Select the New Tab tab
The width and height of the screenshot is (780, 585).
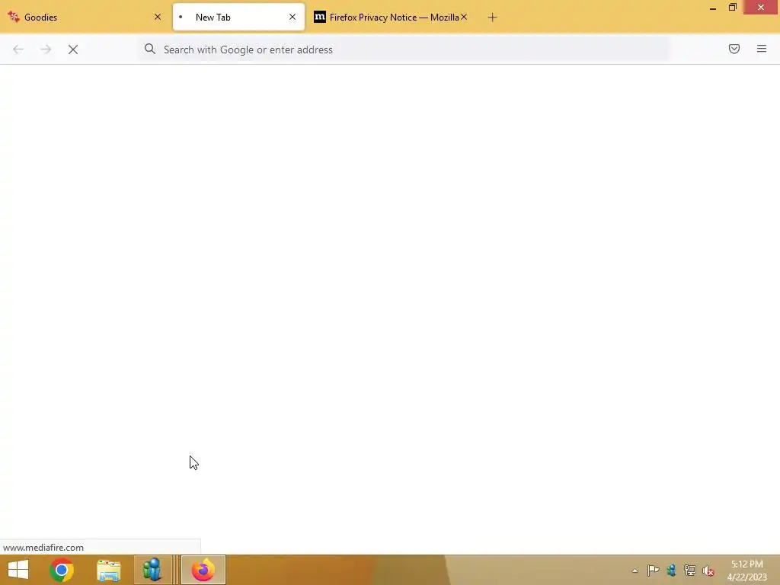[238, 17]
